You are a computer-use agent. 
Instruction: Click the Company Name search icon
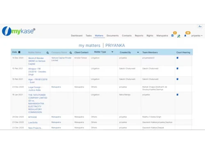pos(71,53)
